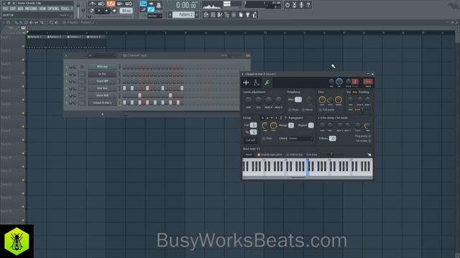Image resolution: width=460 pixels, height=258 pixels.
Task: Select the Hi Tric channel button
Action: [102, 74]
